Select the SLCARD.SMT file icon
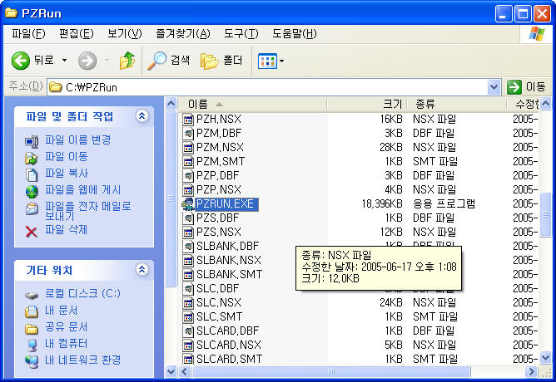The image size is (556, 382). pos(188,360)
